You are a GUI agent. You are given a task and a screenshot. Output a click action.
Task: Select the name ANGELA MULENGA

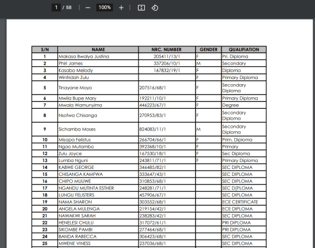(79, 209)
